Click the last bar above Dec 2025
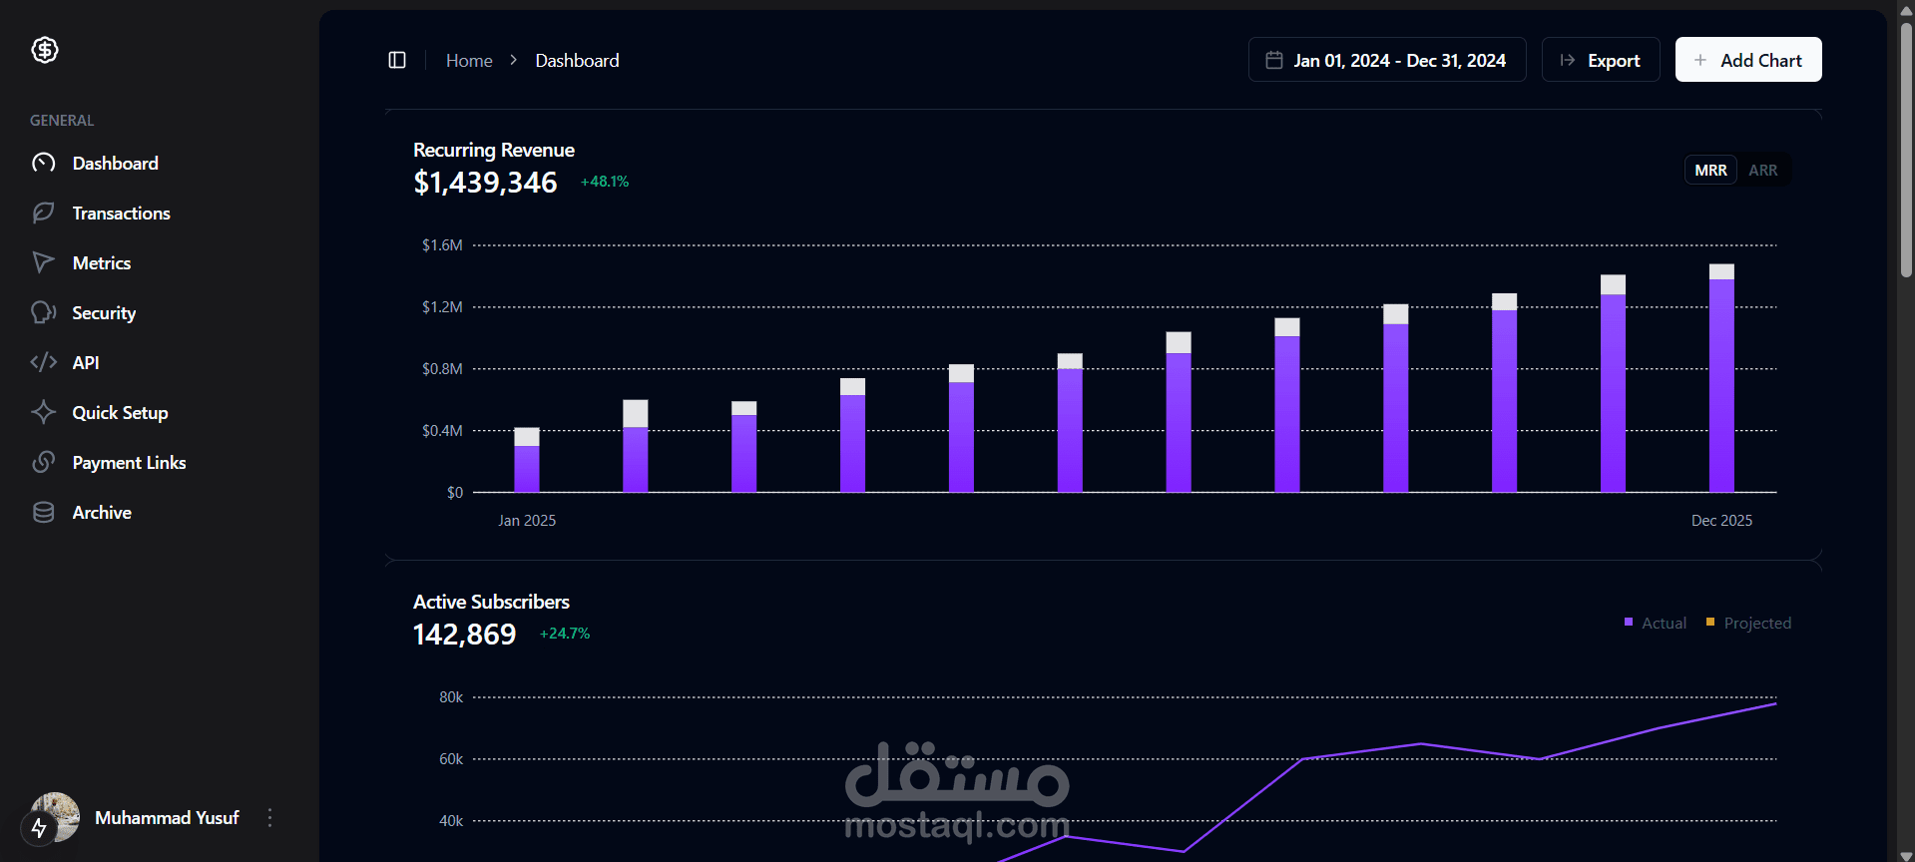Viewport: 1915px width, 862px height. pos(1721,378)
